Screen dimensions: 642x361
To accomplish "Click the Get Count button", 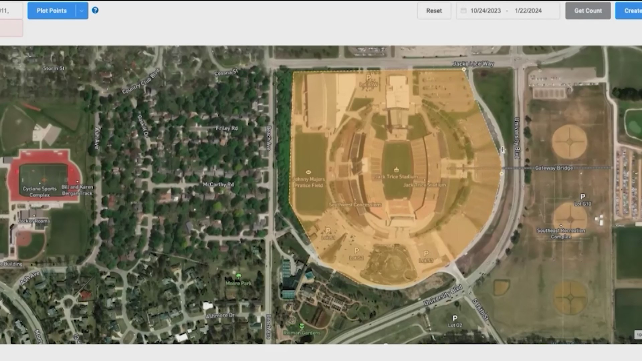I will (587, 10).
